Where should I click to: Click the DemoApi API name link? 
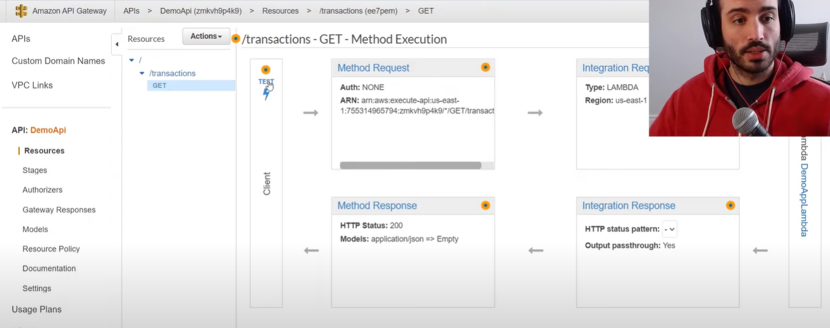point(48,130)
